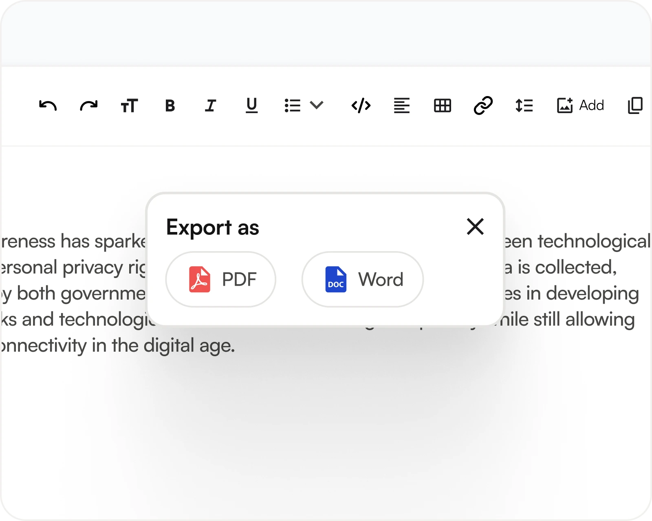Click the add image icon
This screenshot has height=521, width=652.
click(565, 106)
